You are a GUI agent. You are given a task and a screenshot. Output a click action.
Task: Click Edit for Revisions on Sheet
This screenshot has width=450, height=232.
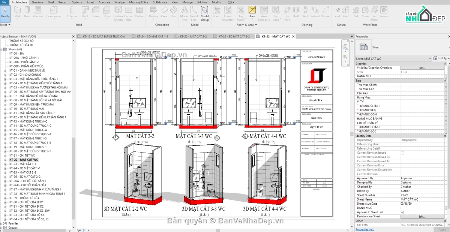click(x=422, y=216)
